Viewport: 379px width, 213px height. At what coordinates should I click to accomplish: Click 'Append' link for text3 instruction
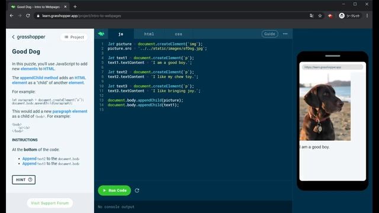29,163
